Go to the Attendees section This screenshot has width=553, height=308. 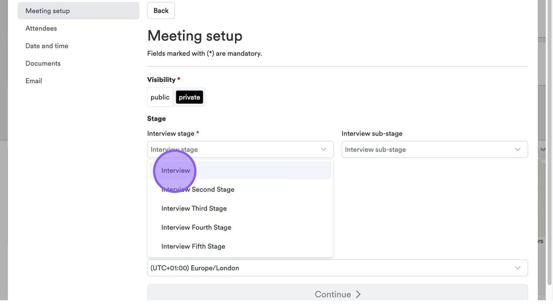tap(41, 28)
